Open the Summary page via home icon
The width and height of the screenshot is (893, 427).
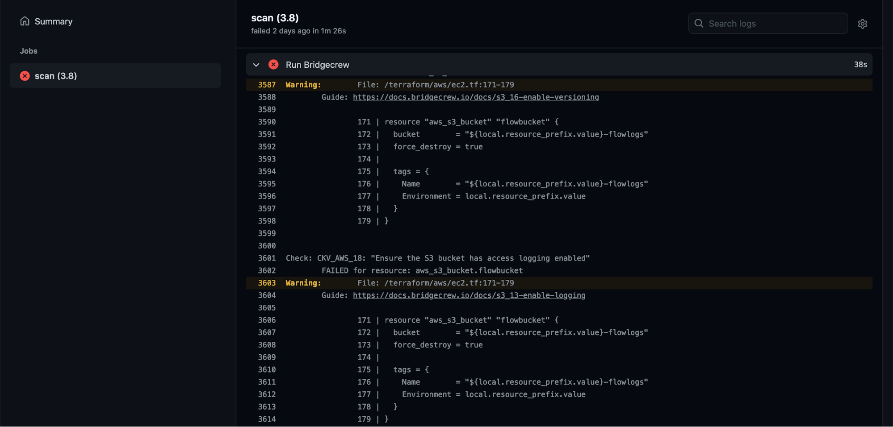pos(25,21)
